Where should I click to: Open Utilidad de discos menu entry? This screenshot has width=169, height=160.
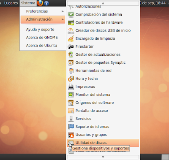click(103, 143)
